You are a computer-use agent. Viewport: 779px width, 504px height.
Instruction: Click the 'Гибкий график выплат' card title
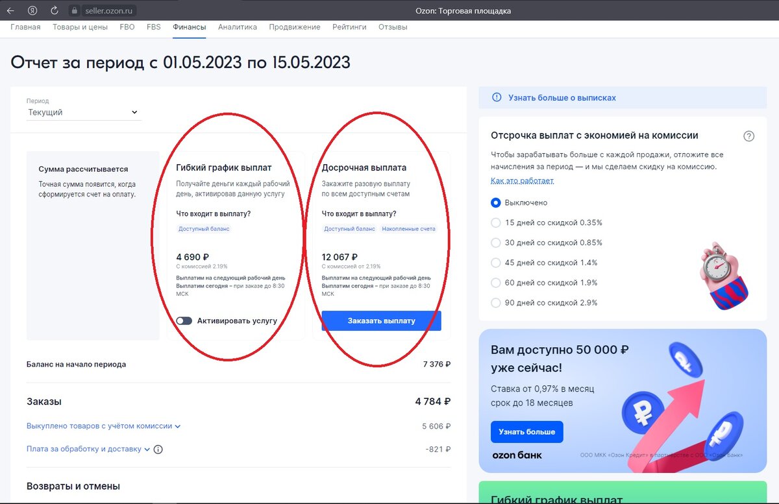(x=224, y=167)
